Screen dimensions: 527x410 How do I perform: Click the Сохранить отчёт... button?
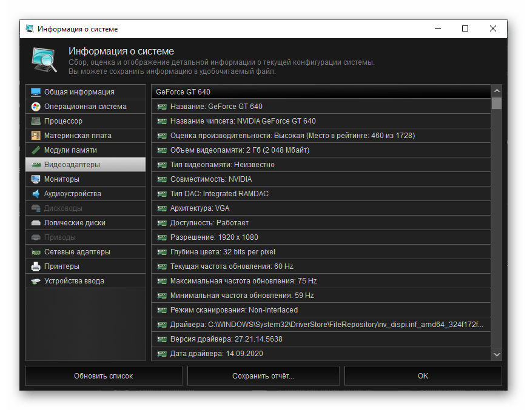click(x=263, y=376)
